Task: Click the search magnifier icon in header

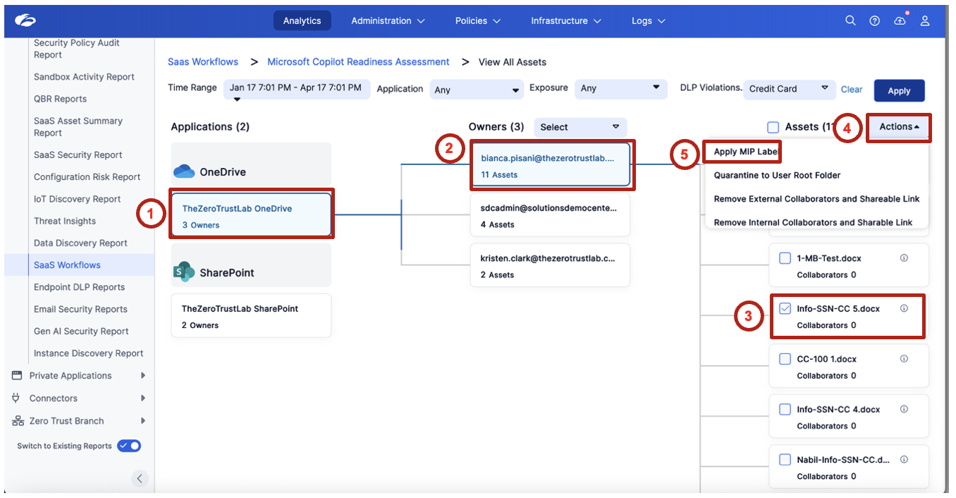Action: (x=851, y=21)
